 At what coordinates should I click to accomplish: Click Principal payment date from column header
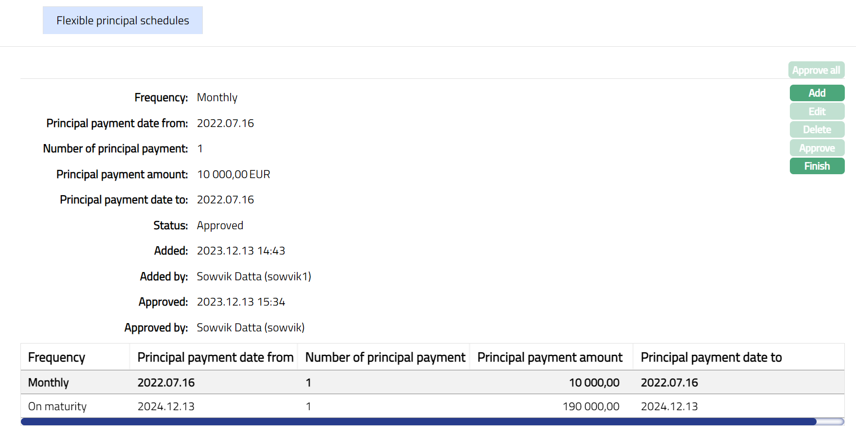tap(215, 357)
